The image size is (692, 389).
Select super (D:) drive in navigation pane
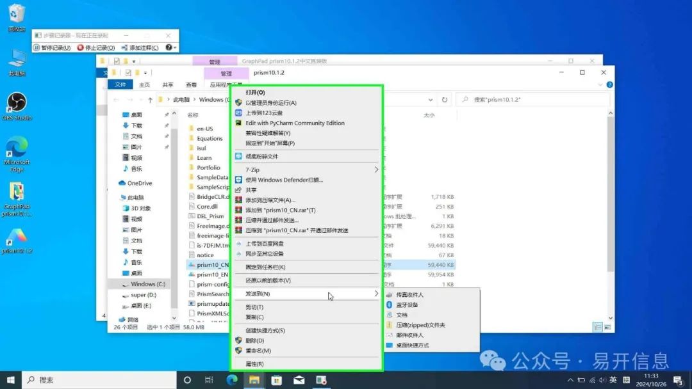point(139,295)
